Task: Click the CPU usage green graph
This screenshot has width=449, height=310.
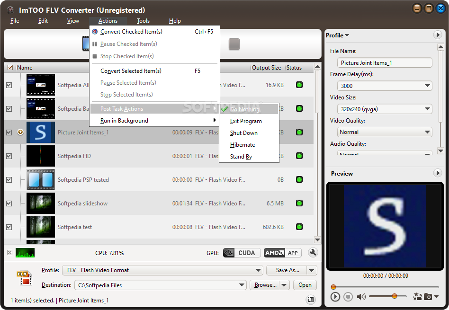Action: pyautogui.click(x=25, y=252)
